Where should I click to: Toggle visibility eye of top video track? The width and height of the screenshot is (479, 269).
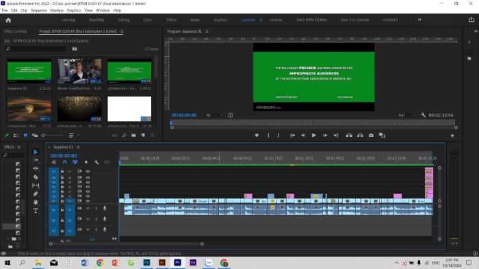pos(88,172)
